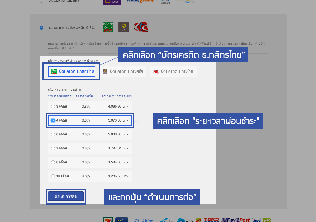Choose the 10 เดือน installment radio
316x222 pixels.
53,176
